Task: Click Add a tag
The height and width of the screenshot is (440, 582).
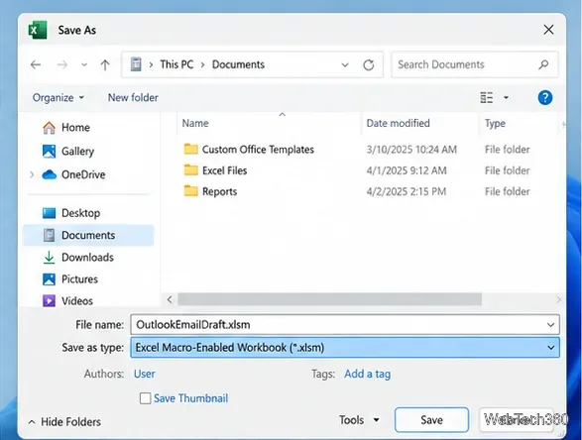Action: (x=368, y=374)
